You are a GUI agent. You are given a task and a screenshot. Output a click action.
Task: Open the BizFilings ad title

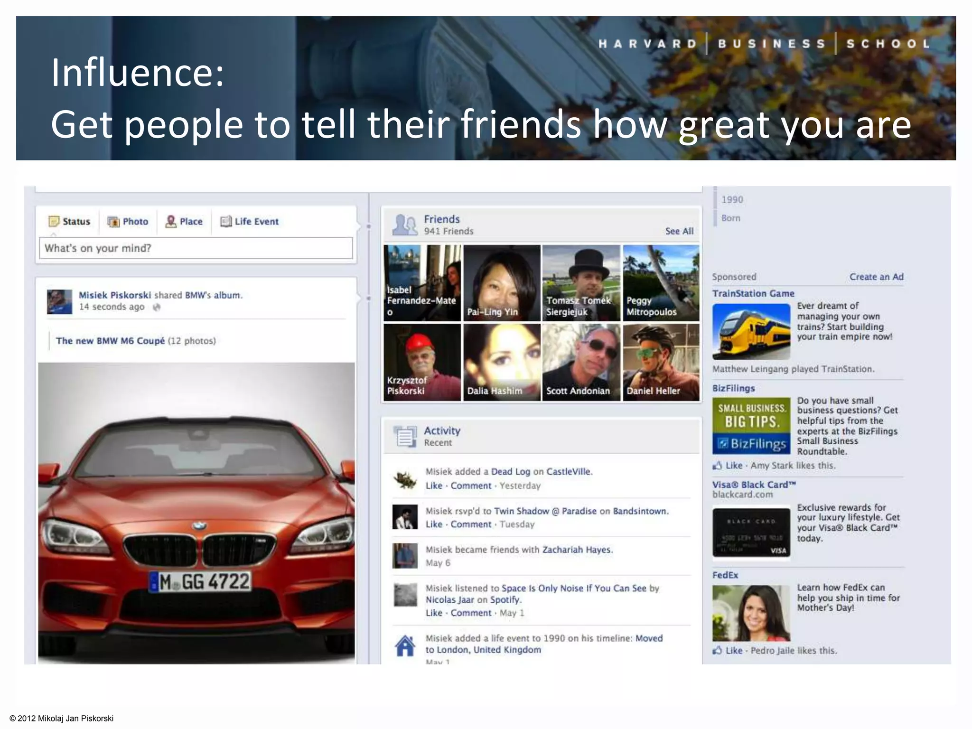(733, 388)
